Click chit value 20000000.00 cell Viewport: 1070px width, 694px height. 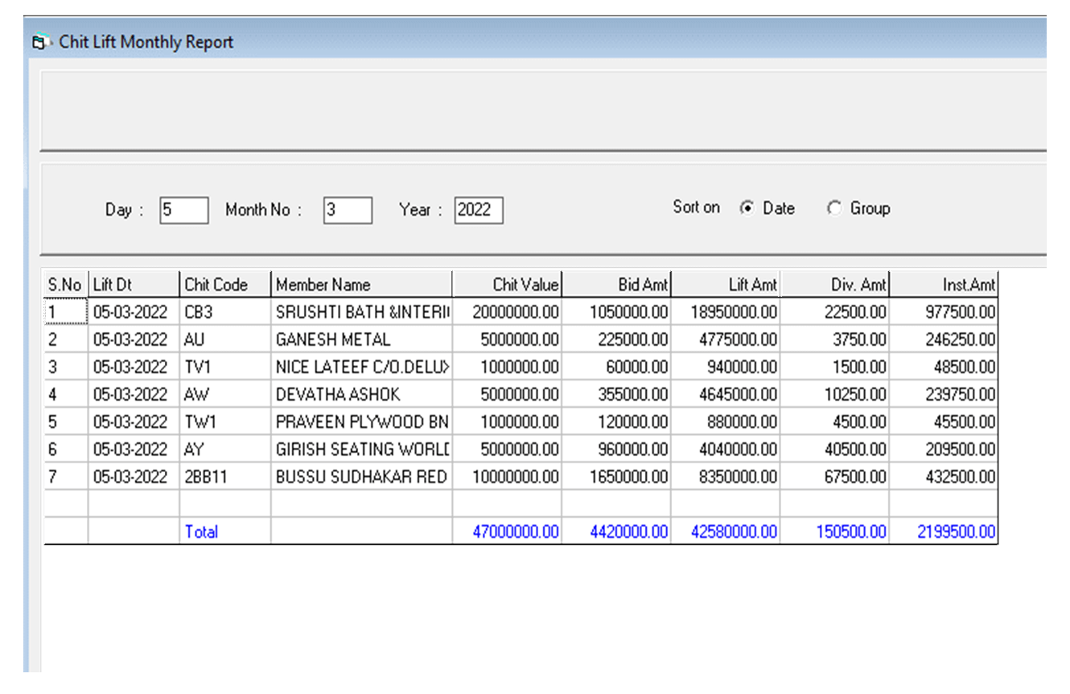pos(508,312)
